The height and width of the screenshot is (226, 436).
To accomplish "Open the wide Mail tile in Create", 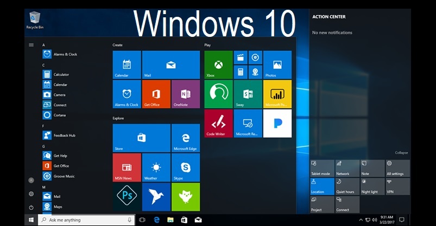I will point(171,64).
